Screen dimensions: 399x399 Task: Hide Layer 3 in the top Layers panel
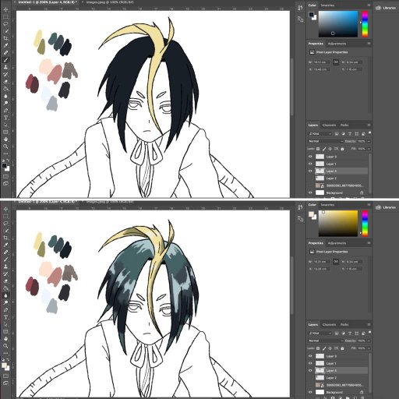310,157
